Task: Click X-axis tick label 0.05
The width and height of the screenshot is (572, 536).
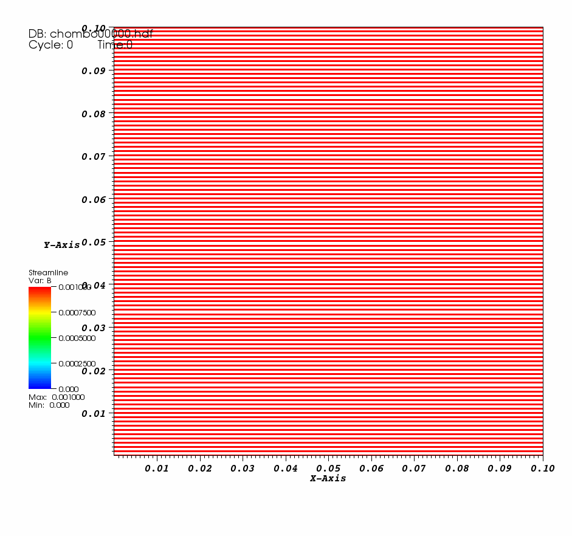Action: tap(328, 469)
